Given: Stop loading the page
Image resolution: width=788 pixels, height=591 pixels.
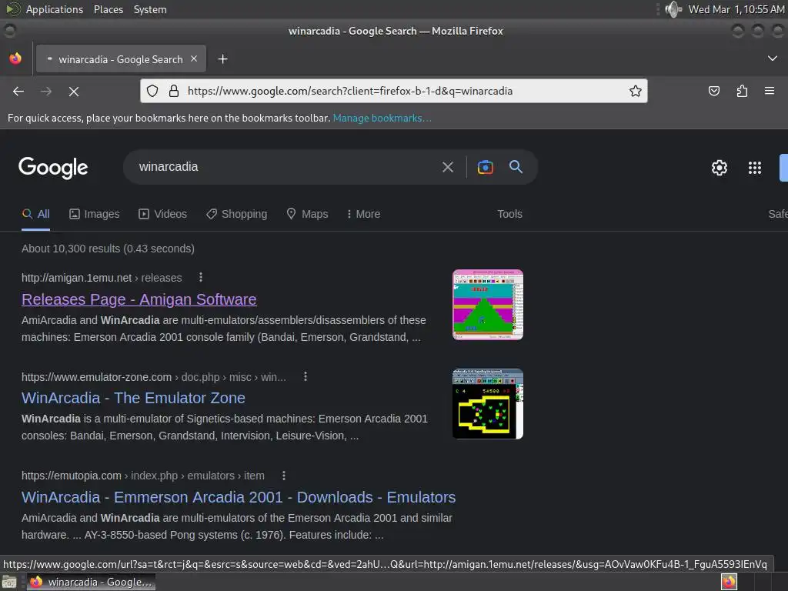Looking at the screenshot, I should click(74, 92).
